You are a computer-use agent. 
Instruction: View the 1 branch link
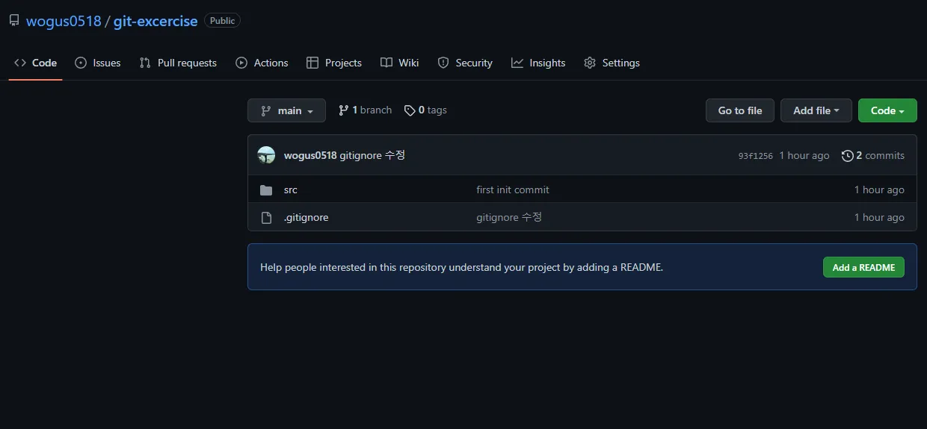coord(365,110)
